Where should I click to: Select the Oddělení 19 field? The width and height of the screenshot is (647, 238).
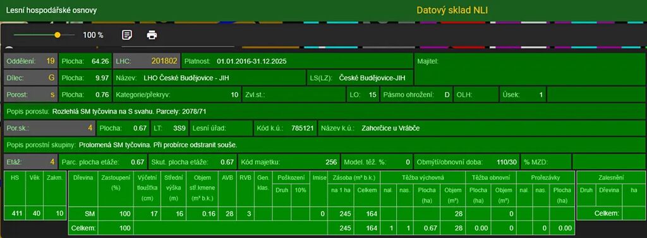click(30, 61)
